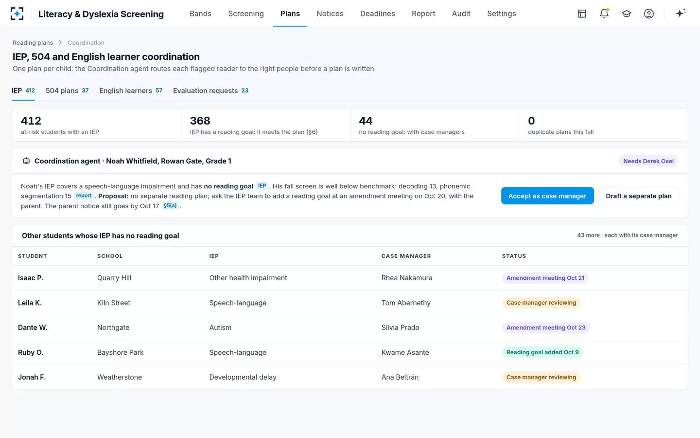Click Reading goal added Oct 9 status
Image resolution: width=700 pixels, height=438 pixels.
pyautogui.click(x=542, y=352)
